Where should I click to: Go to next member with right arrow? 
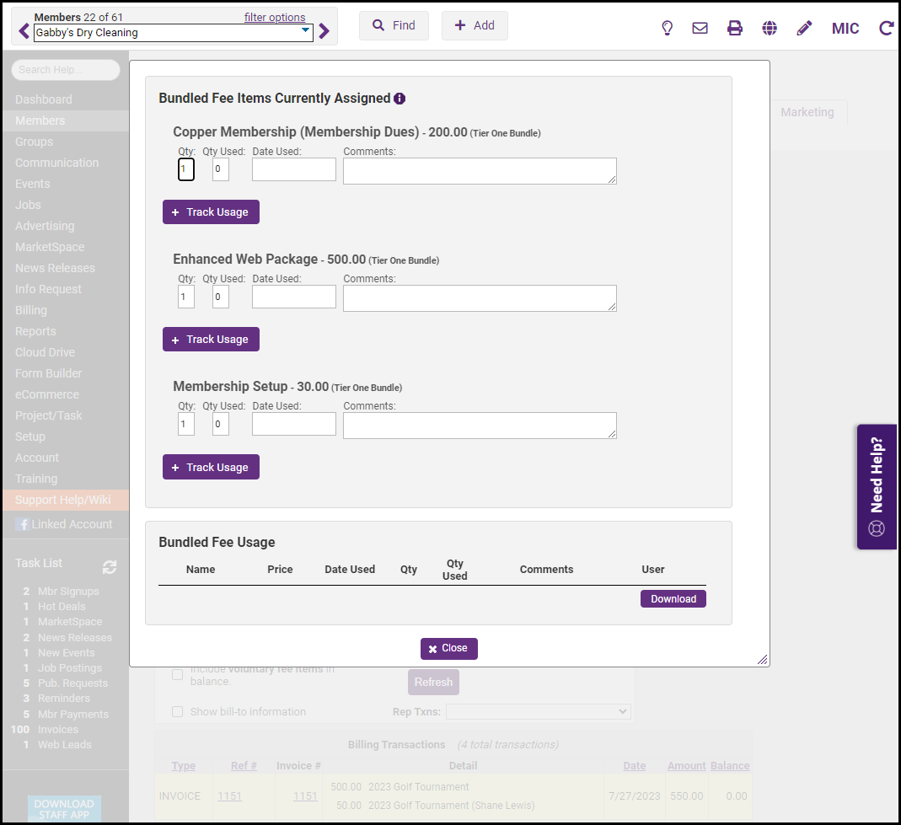click(324, 32)
